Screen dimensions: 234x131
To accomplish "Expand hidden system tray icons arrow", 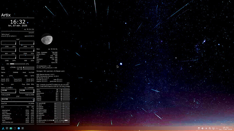I will 217,128.
